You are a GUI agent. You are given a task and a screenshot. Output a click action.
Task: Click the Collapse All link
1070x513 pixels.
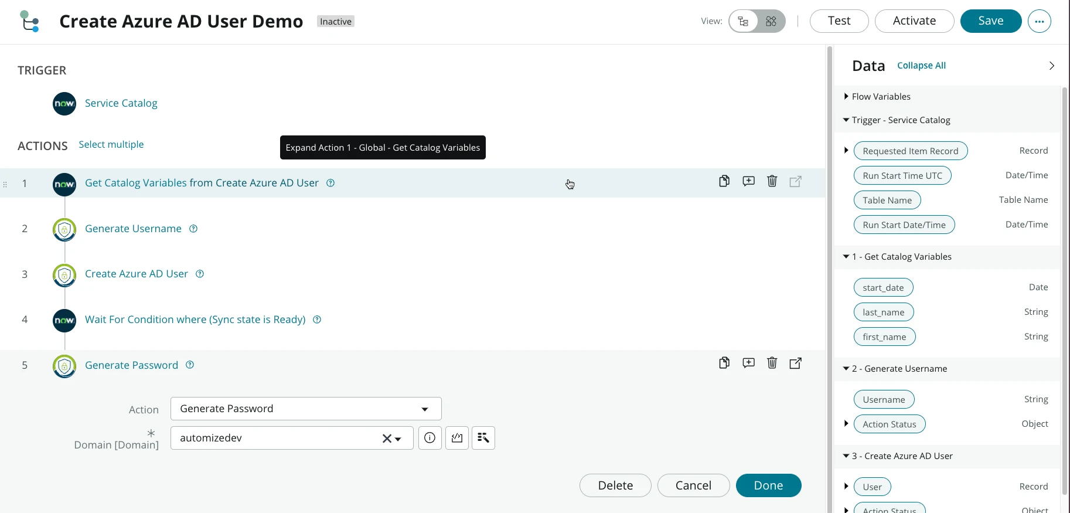tap(921, 66)
